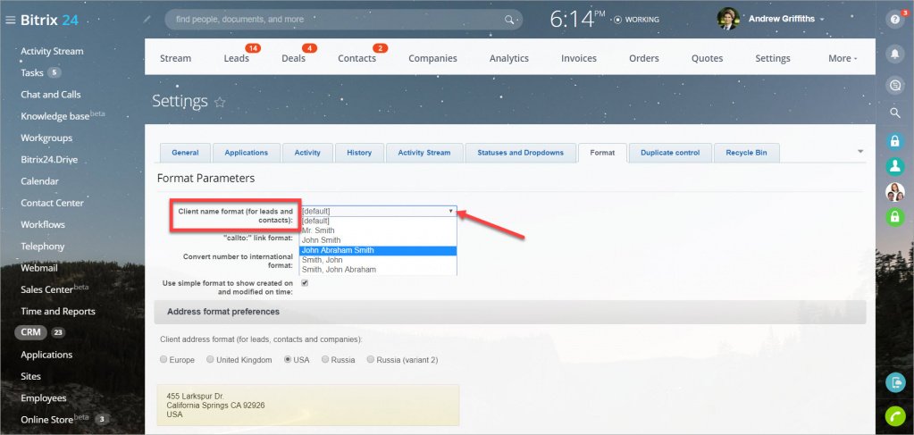Screen dimensions: 914x435
Task: Open Time and Reports in sidebar
Action: pyautogui.click(x=58, y=312)
